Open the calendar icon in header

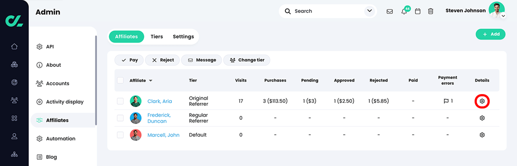click(417, 12)
